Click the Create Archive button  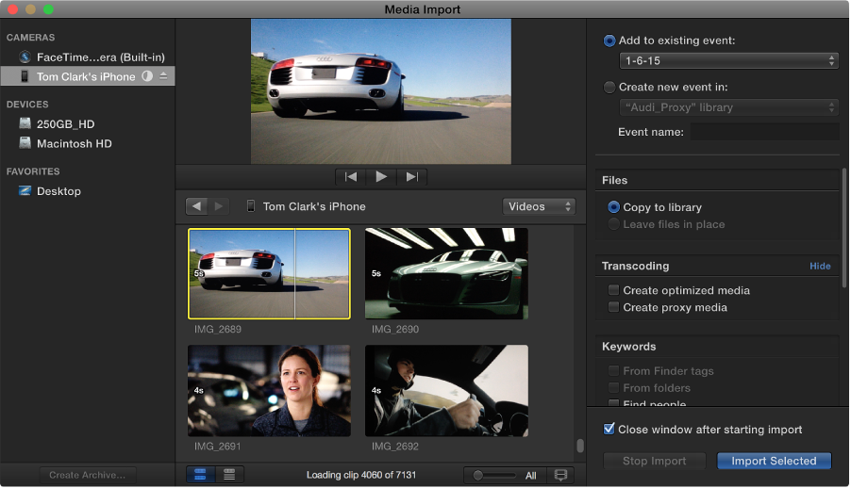click(x=88, y=475)
